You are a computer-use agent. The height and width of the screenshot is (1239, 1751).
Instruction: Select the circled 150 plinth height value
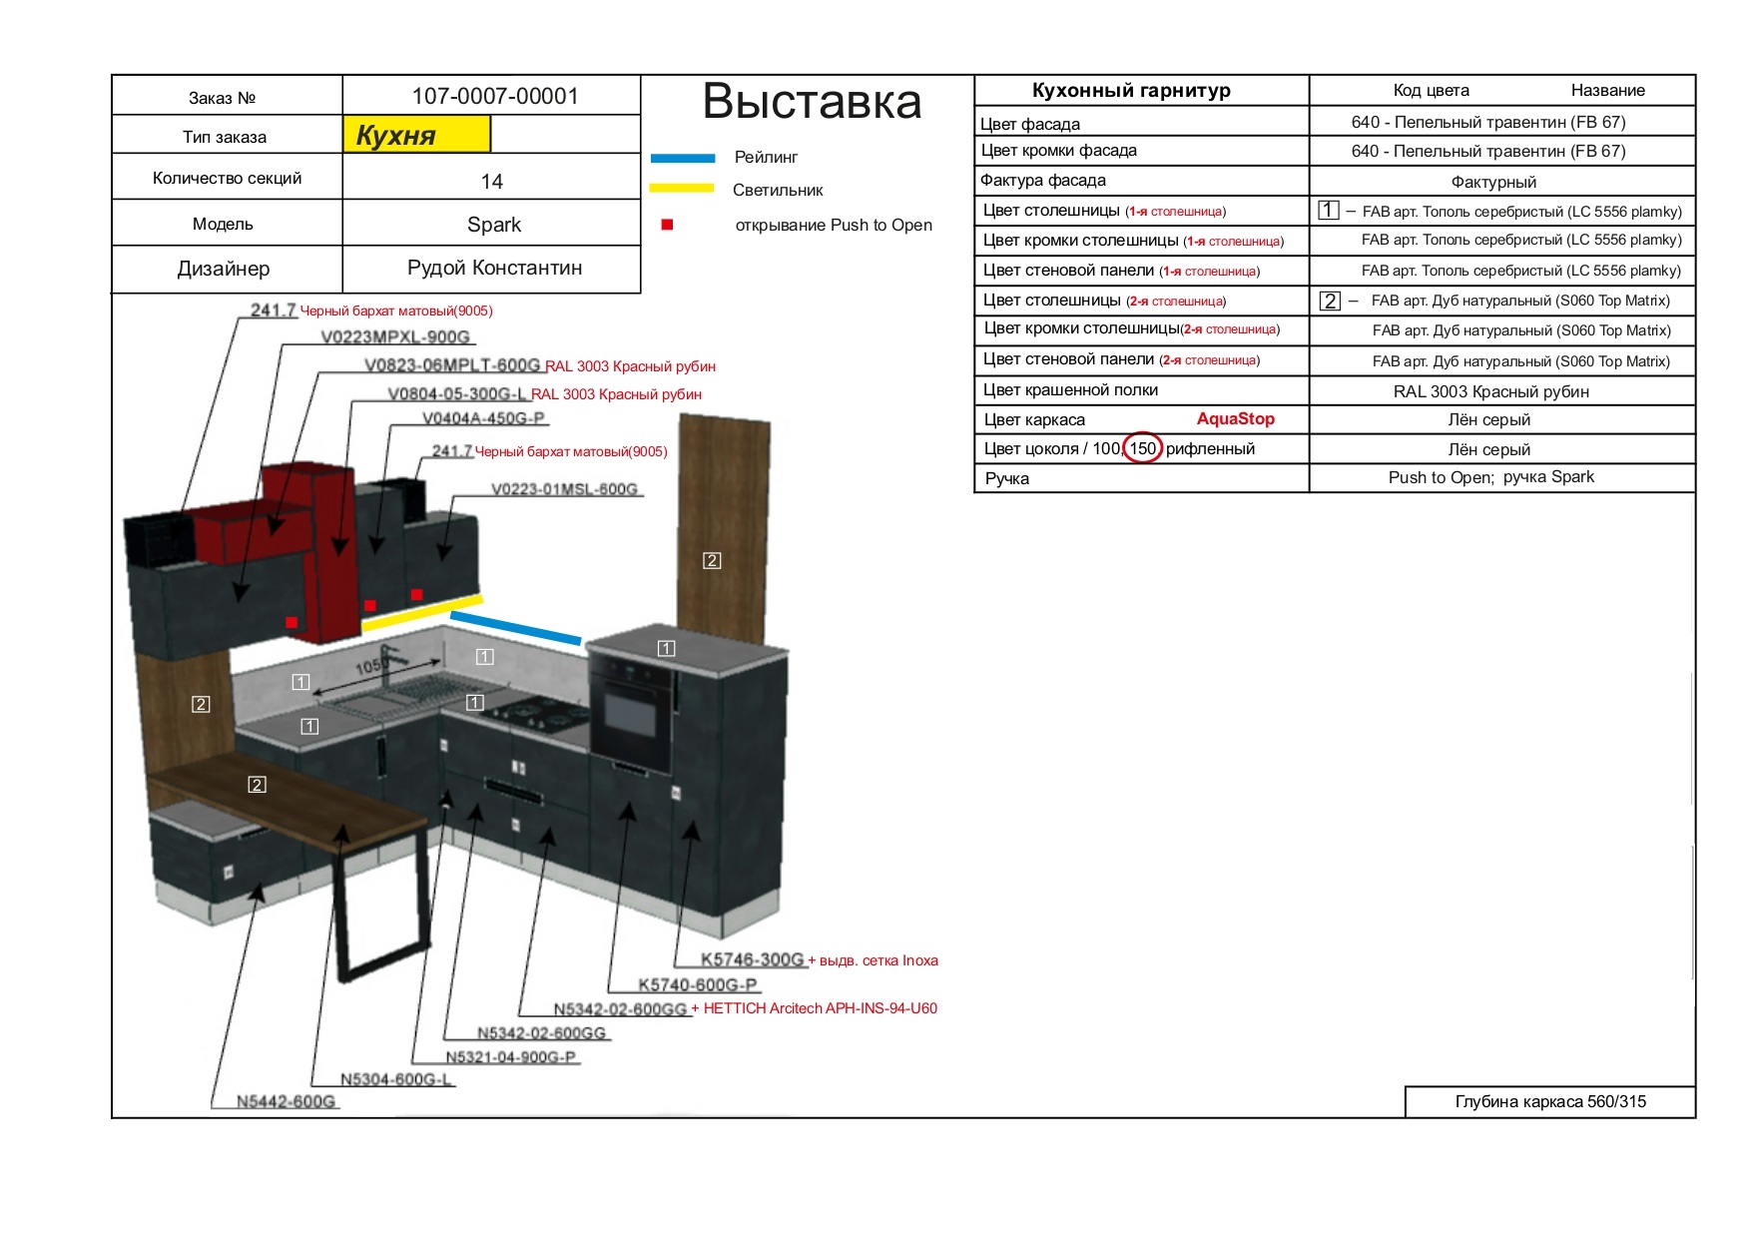tap(1142, 448)
